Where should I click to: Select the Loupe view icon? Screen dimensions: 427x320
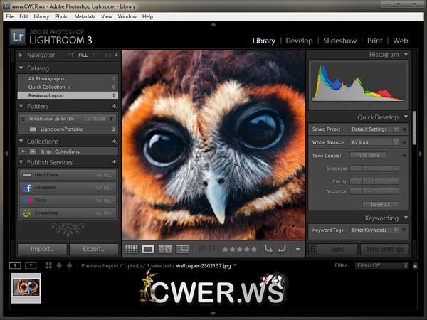pos(148,249)
